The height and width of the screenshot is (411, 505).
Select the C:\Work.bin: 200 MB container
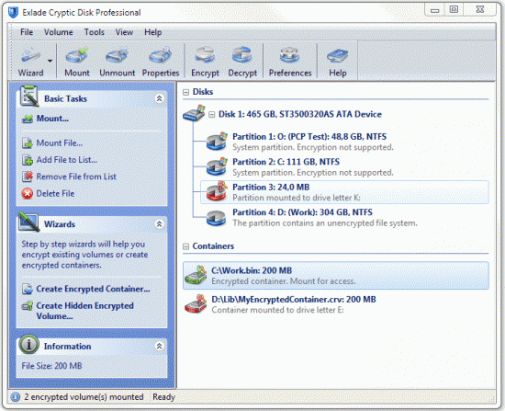point(336,276)
